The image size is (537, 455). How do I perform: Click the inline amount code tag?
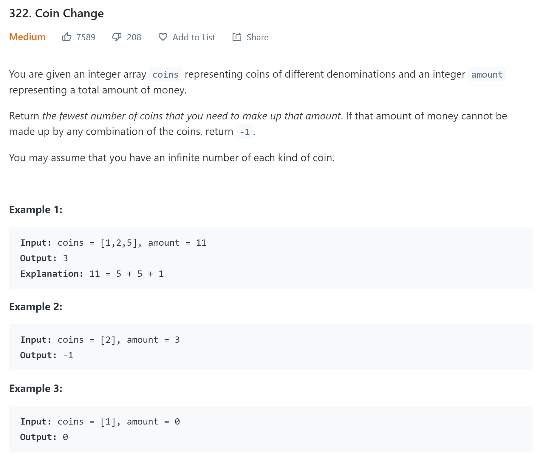click(x=487, y=74)
